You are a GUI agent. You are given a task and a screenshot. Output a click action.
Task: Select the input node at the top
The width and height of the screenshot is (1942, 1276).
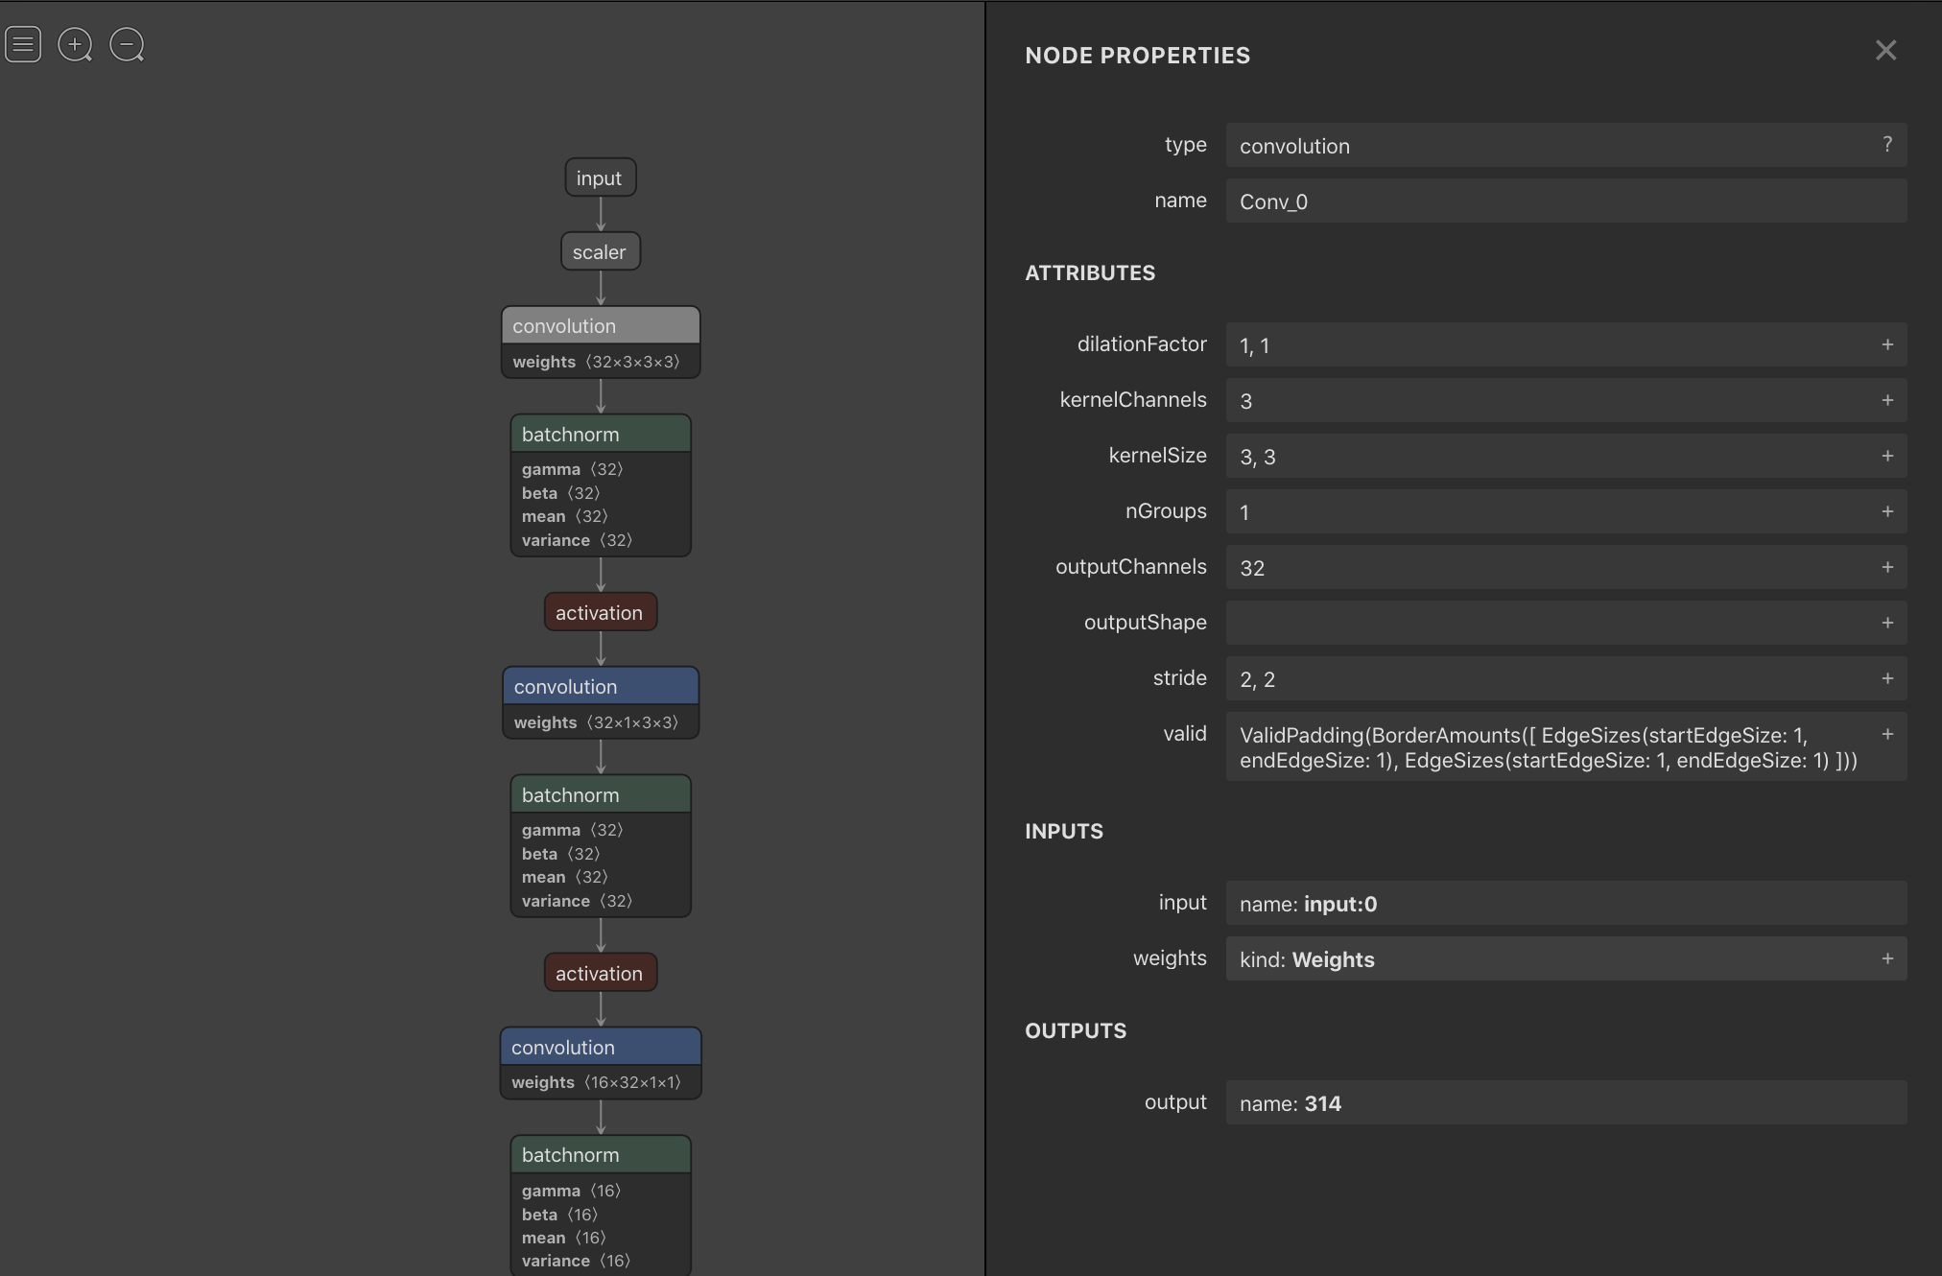600,177
